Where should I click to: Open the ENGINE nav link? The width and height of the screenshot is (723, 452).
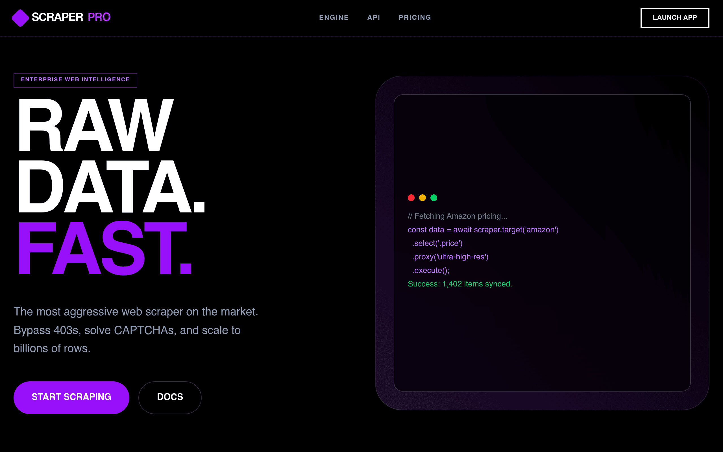point(334,18)
